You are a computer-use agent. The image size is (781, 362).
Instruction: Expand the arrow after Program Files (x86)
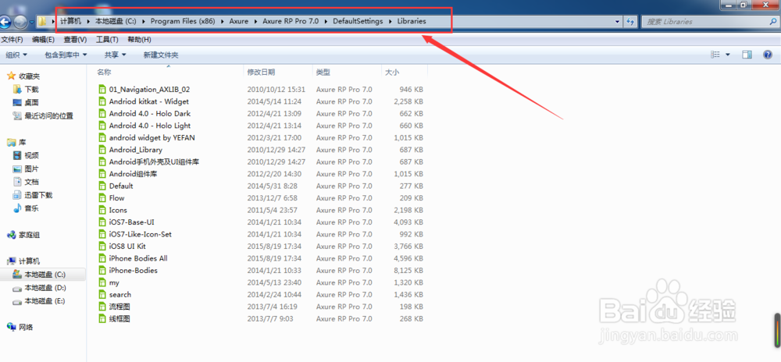coord(223,21)
